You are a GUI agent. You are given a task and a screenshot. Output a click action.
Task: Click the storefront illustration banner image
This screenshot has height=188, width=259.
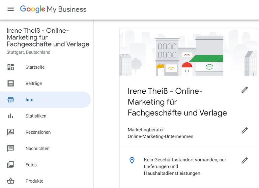pos(188,52)
